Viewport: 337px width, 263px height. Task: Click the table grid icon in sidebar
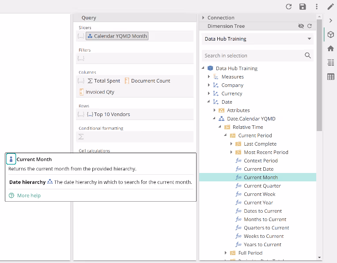[x=330, y=77]
